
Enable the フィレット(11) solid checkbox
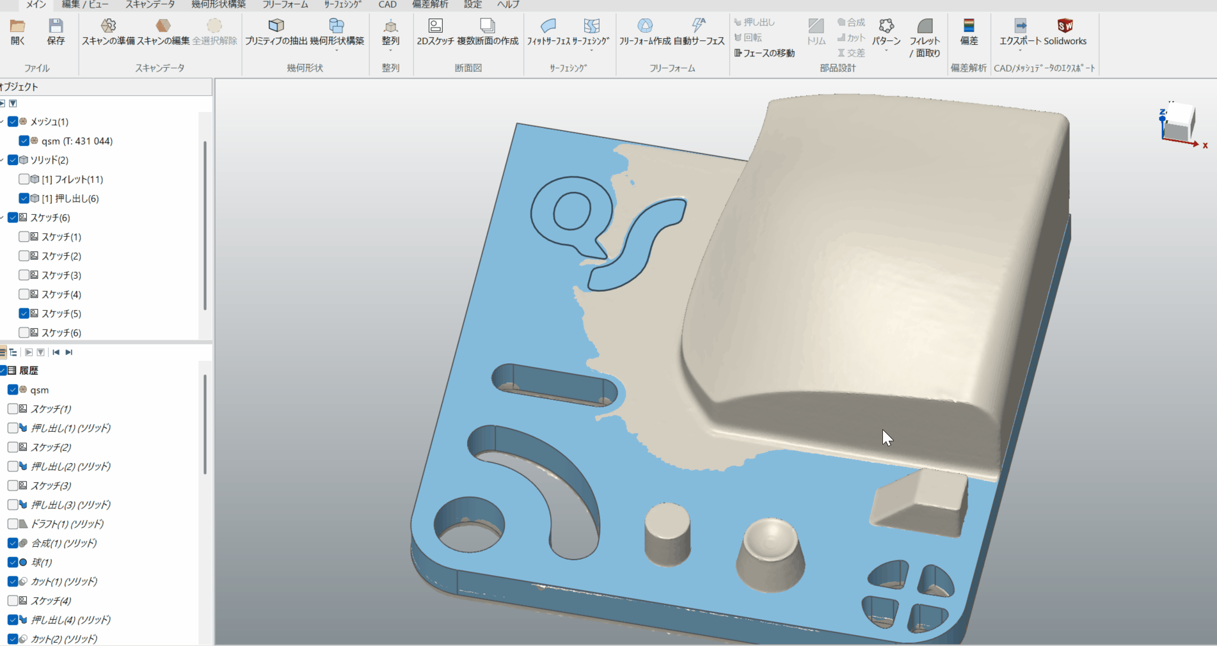point(24,179)
